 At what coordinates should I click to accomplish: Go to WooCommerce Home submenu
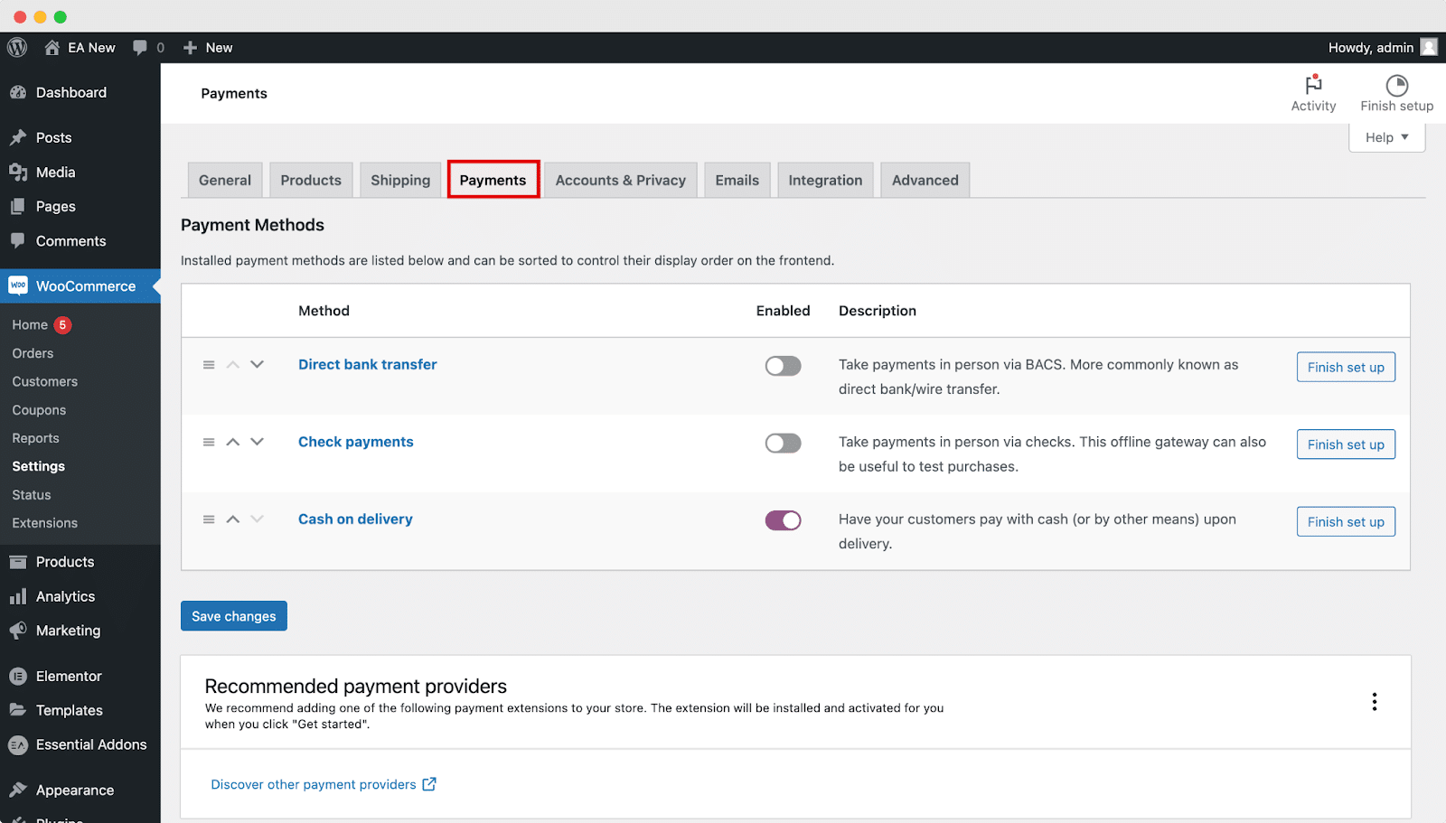pyautogui.click(x=30, y=324)
